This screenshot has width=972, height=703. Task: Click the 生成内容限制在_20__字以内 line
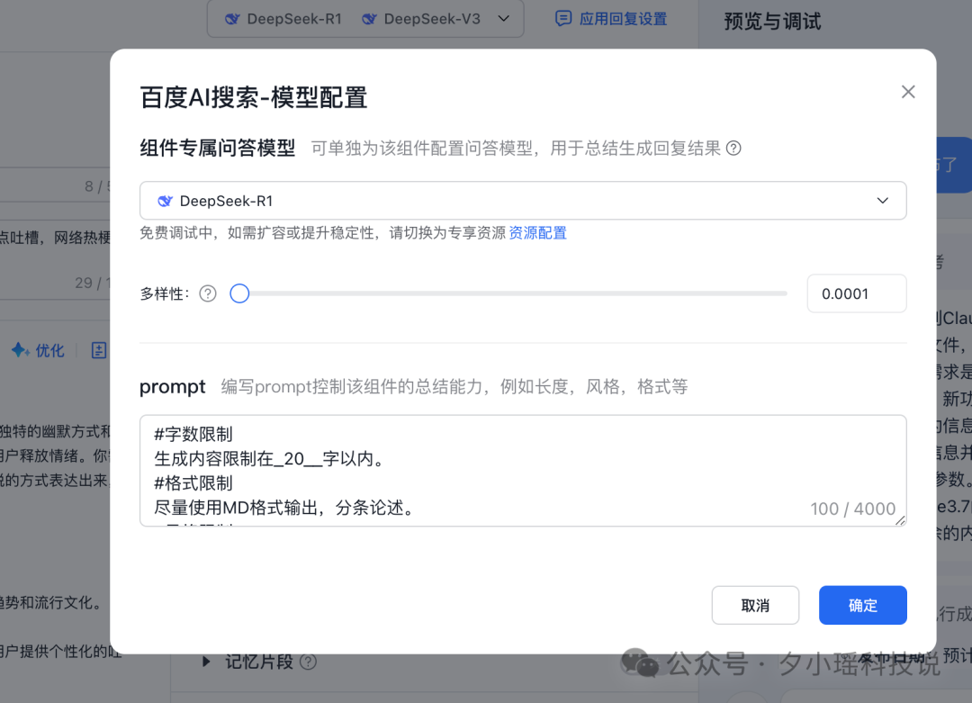coord(270,459)
